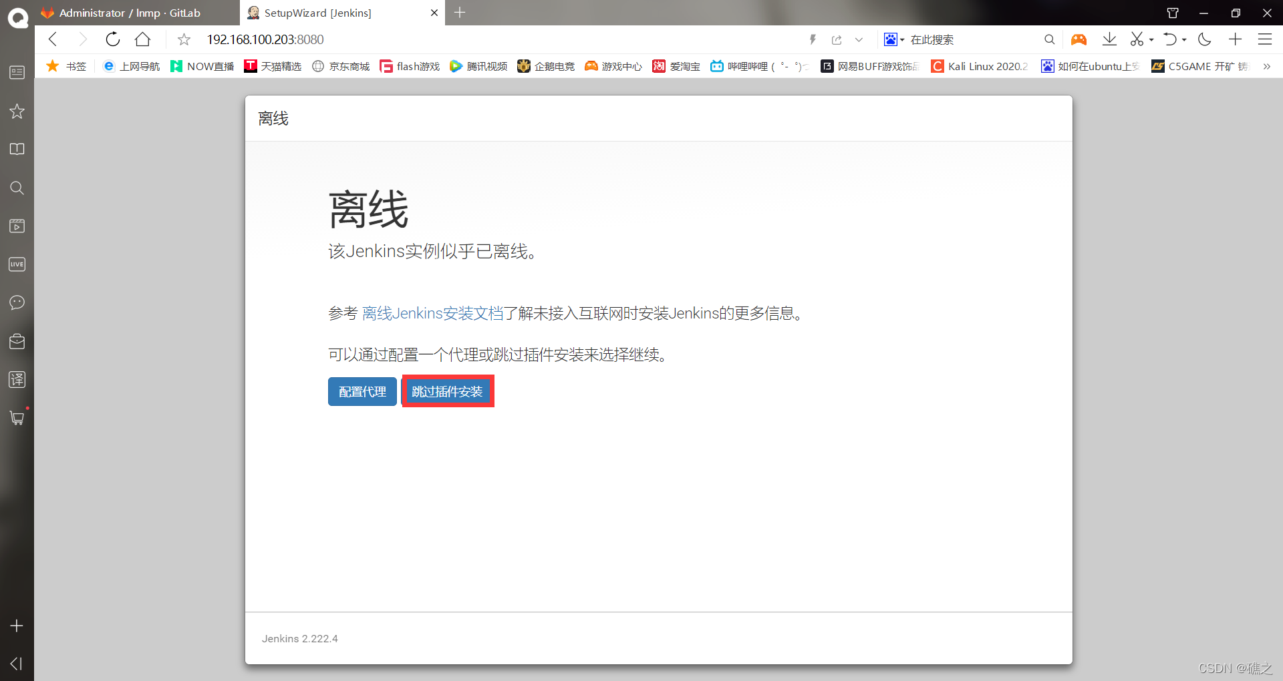
Task: Click the browser forward arrow
Action: pos(83,39)
